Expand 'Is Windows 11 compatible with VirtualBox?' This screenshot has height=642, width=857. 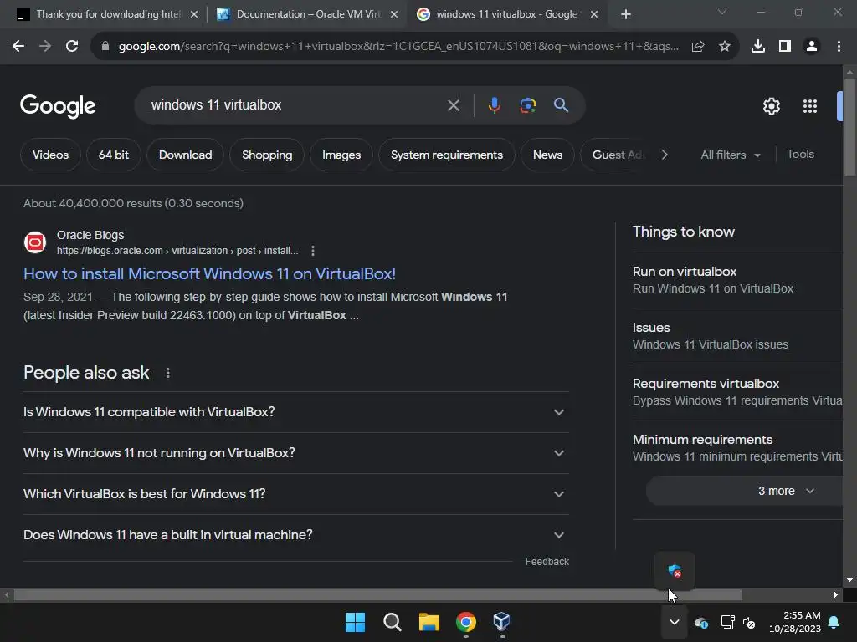(295, 412)
